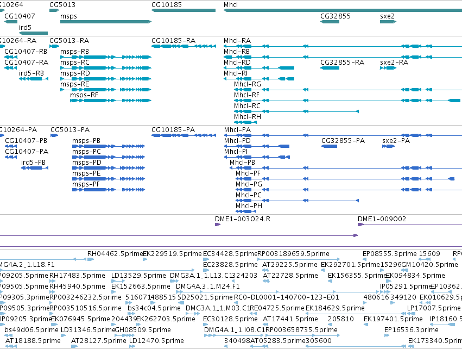Click transcript label CG5013-RA

(x=69, y=40)
